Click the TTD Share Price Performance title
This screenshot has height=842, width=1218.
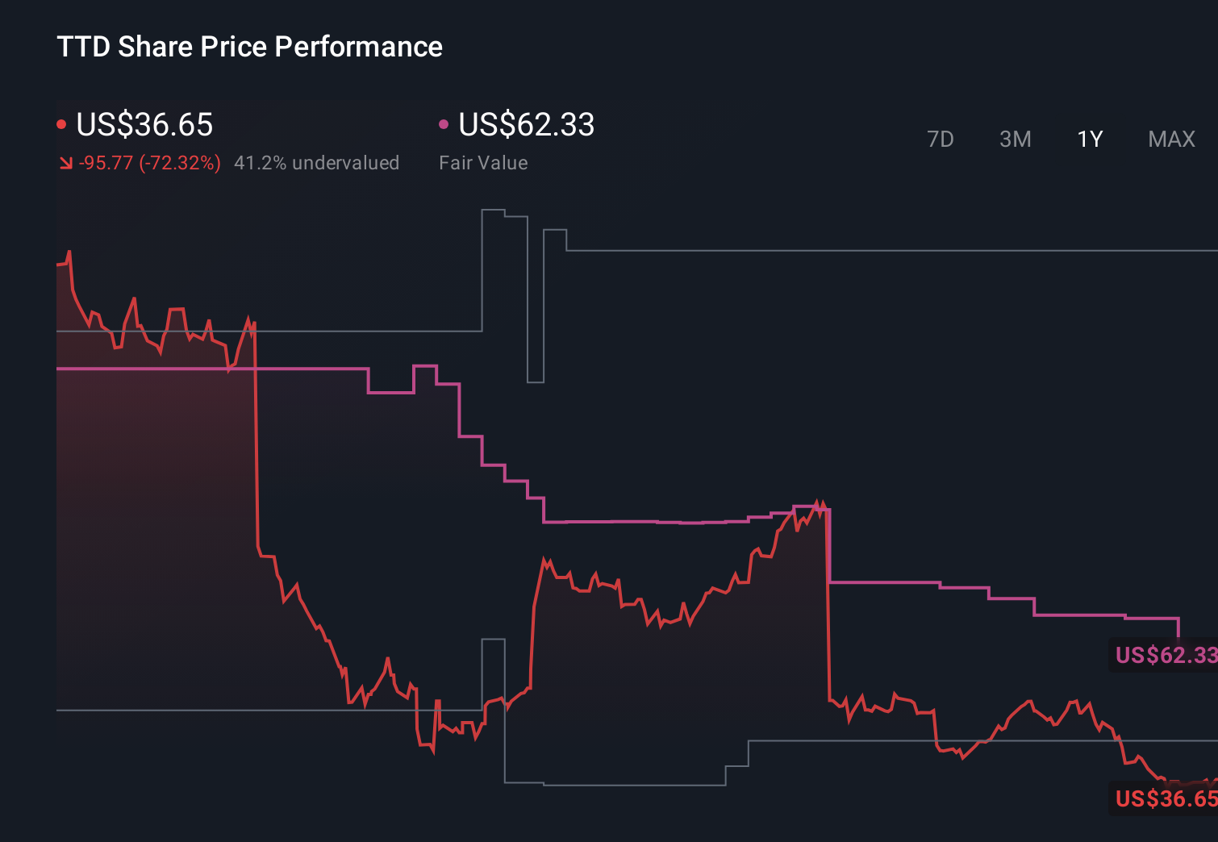click(x=249, y=47)
